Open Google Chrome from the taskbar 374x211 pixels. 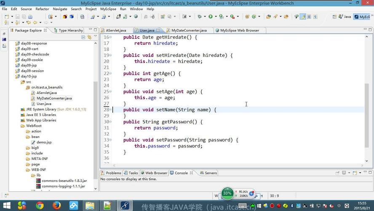pyautogui.click(x=40, y=206)
